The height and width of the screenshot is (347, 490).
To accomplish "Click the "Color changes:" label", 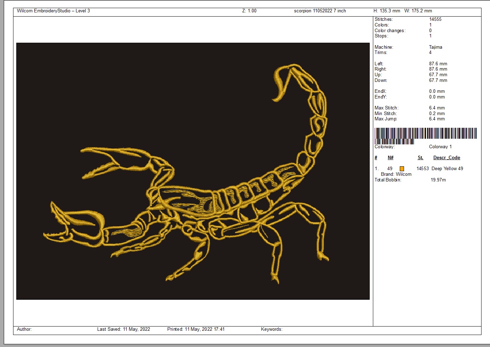I will click(x=390, y=31).
